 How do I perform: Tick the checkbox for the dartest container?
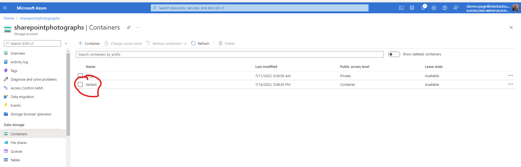coord(80,84)
